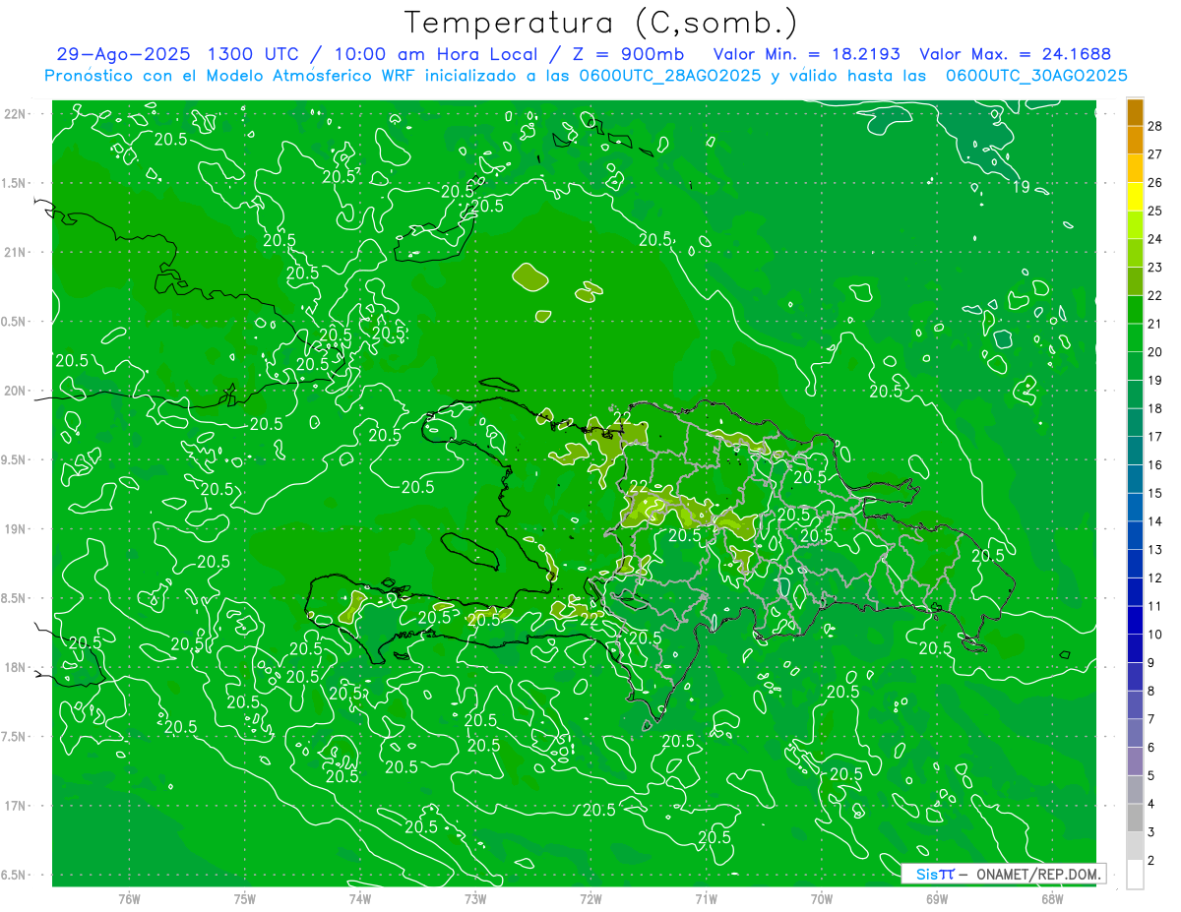This screenshot has height=912, width=1181.
Task: Click "Valor Max. = 24.1688"
Action: pyautogui.click(x=1015, y=54)
